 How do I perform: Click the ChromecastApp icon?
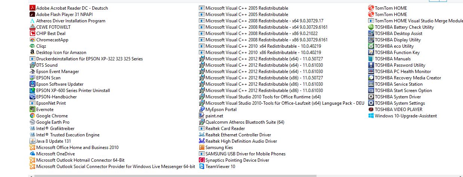[33, 39]
